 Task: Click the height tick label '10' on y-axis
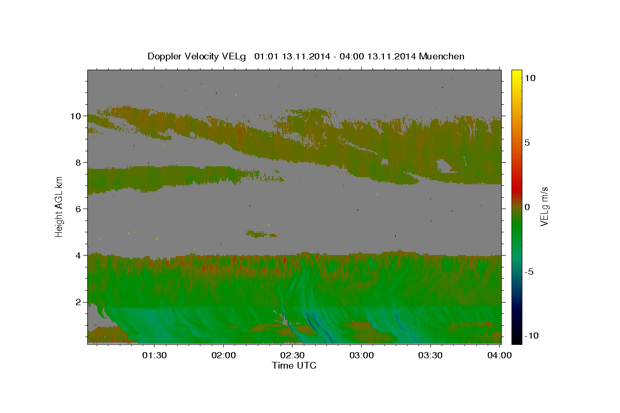click(76, 116)
